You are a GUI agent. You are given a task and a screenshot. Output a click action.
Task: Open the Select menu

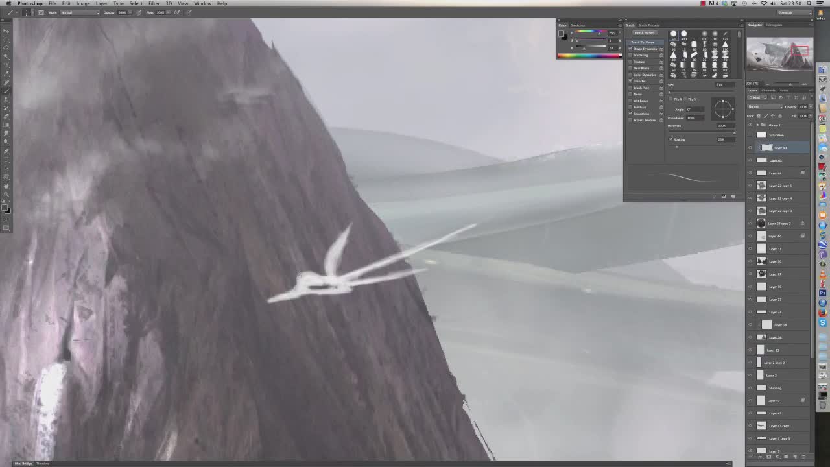136,3
